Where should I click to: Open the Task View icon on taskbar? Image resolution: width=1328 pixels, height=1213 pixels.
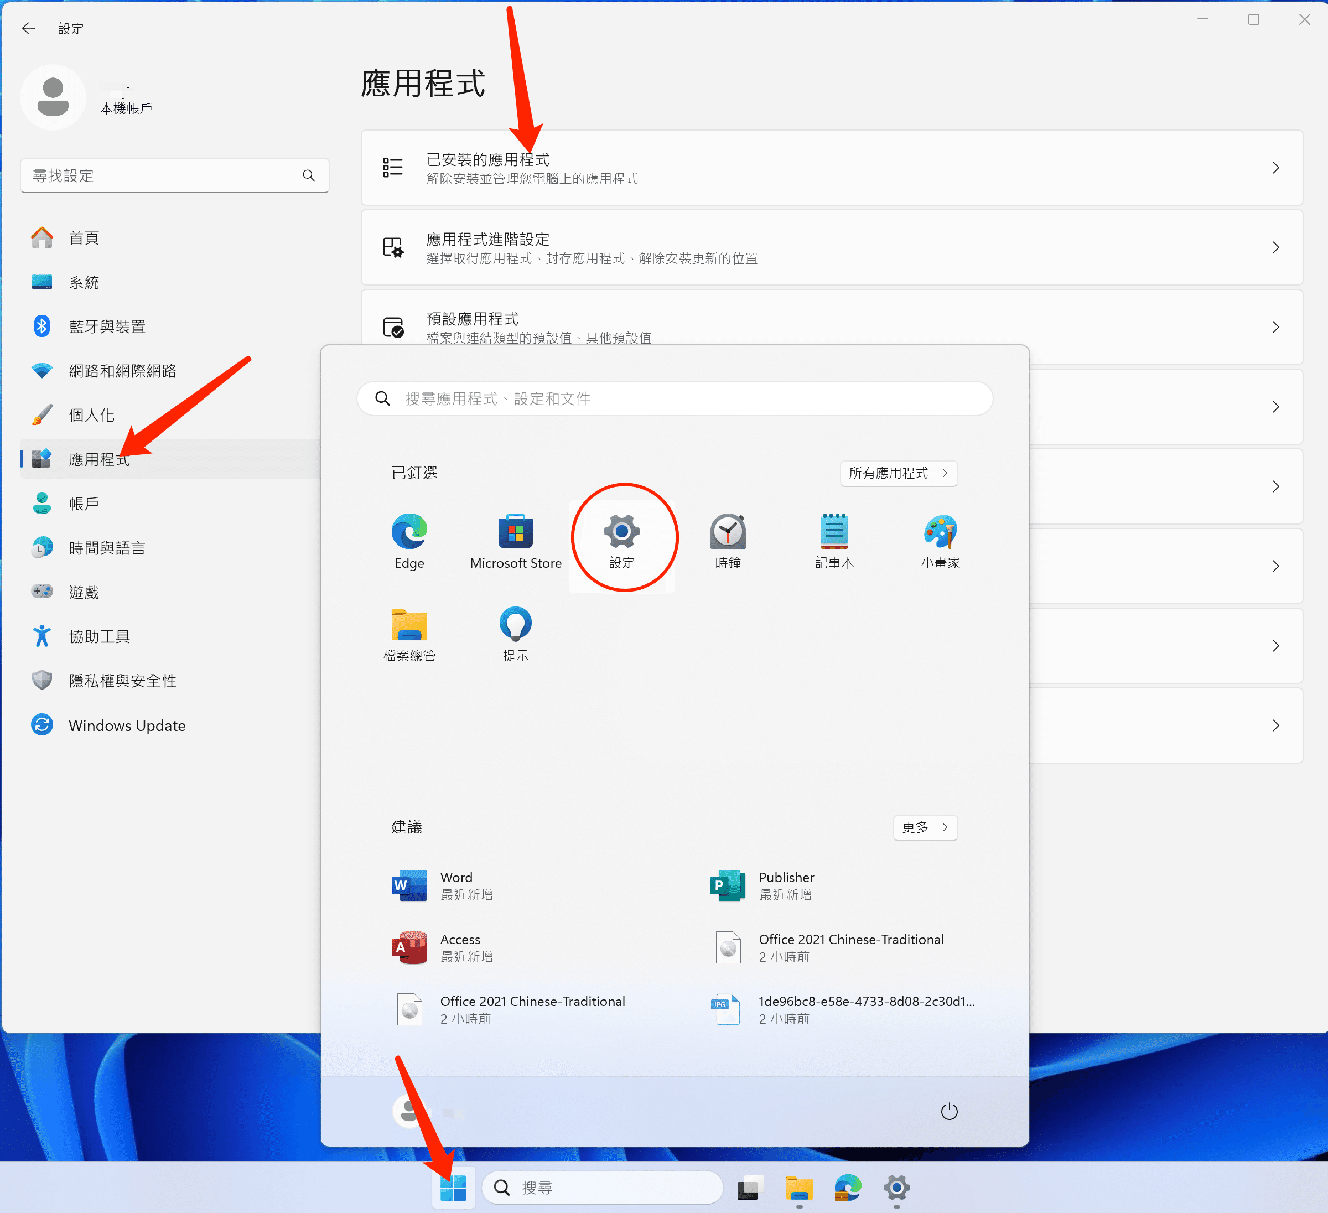coord(750,1188)
